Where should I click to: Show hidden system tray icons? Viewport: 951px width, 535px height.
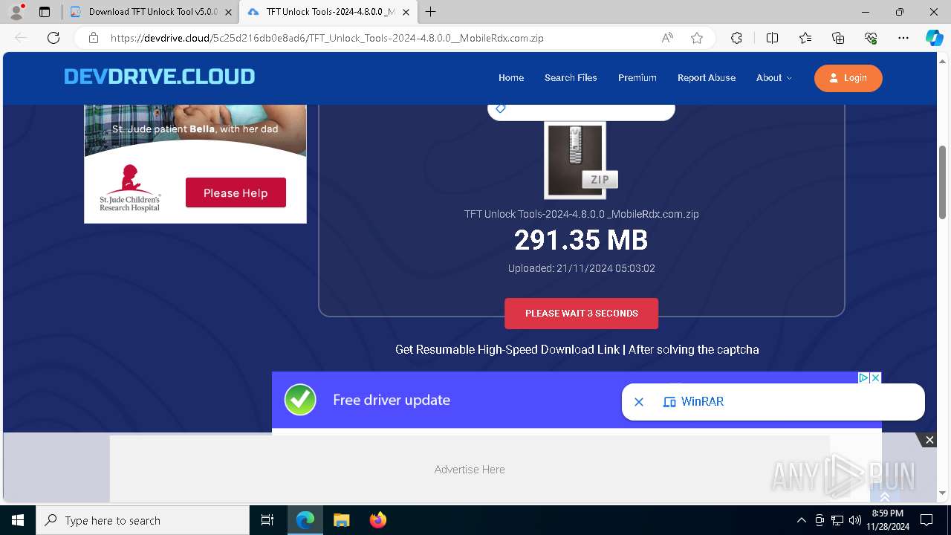801,520
